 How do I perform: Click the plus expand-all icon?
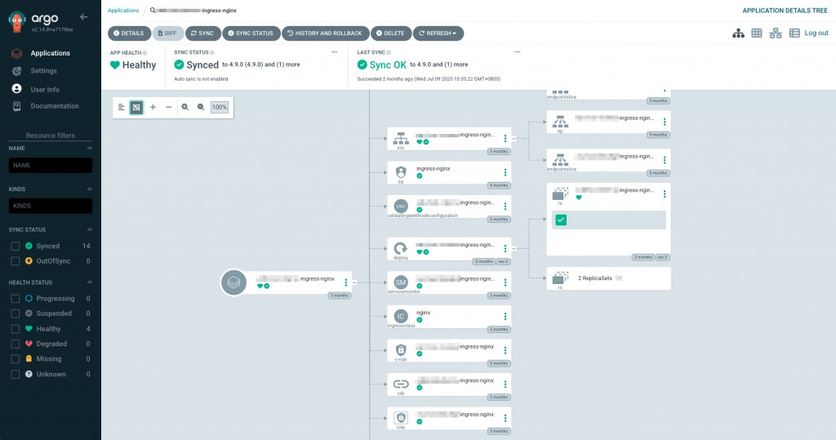153,107
